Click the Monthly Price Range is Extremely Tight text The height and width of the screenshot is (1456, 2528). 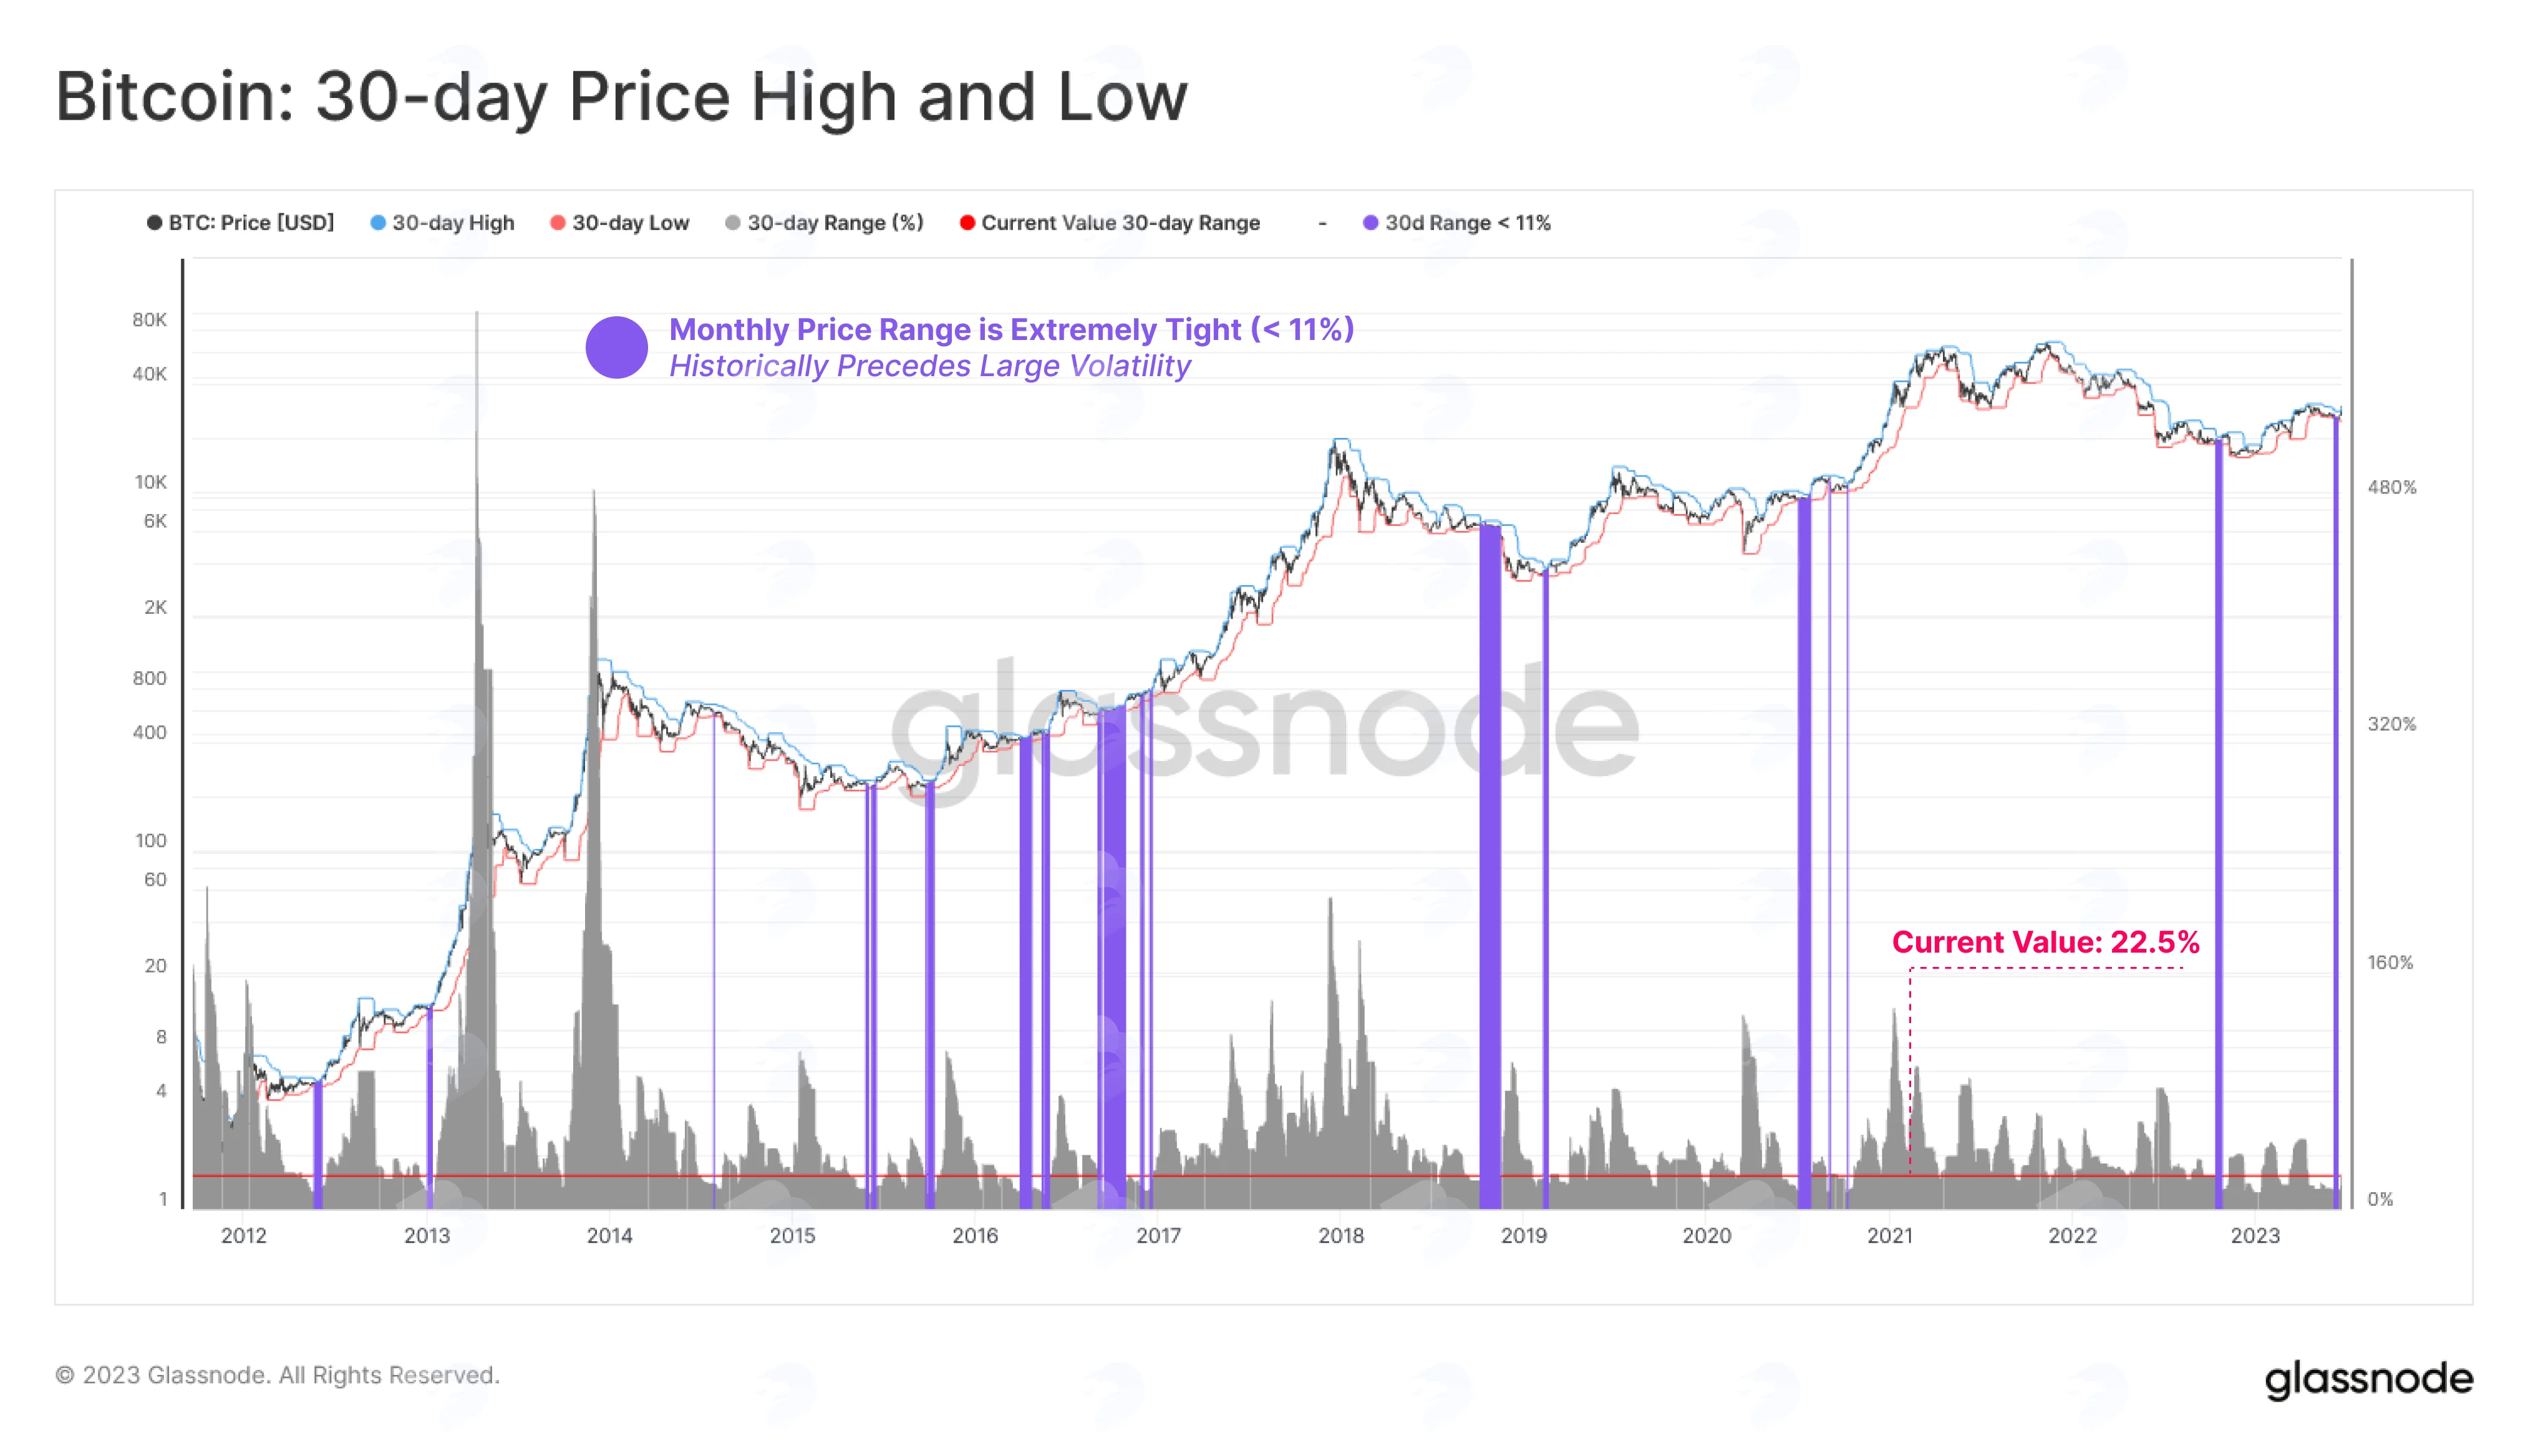click(1012, 329)
